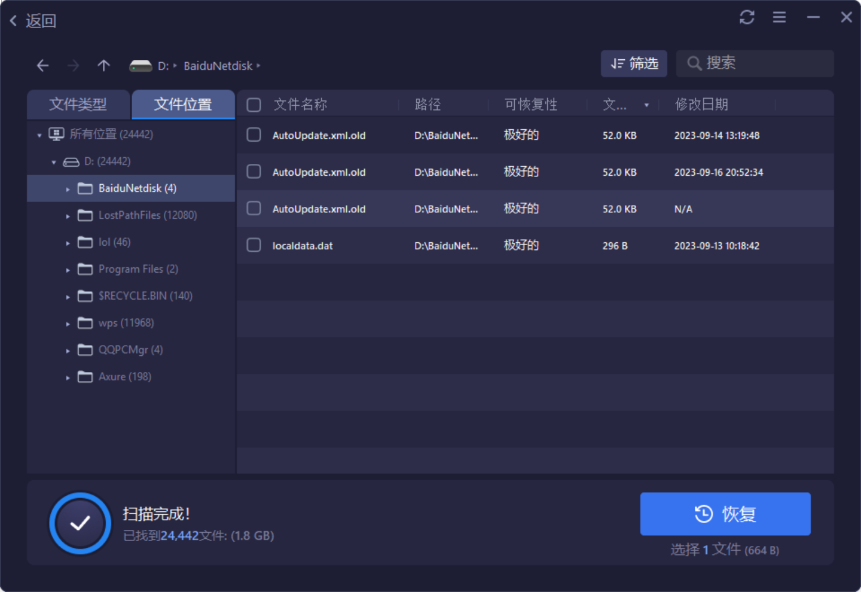The width and height of the screenshot is (861, 592).
Task: Click the $RECYCLE.BIN folder icon
Action: click(86, 296)
